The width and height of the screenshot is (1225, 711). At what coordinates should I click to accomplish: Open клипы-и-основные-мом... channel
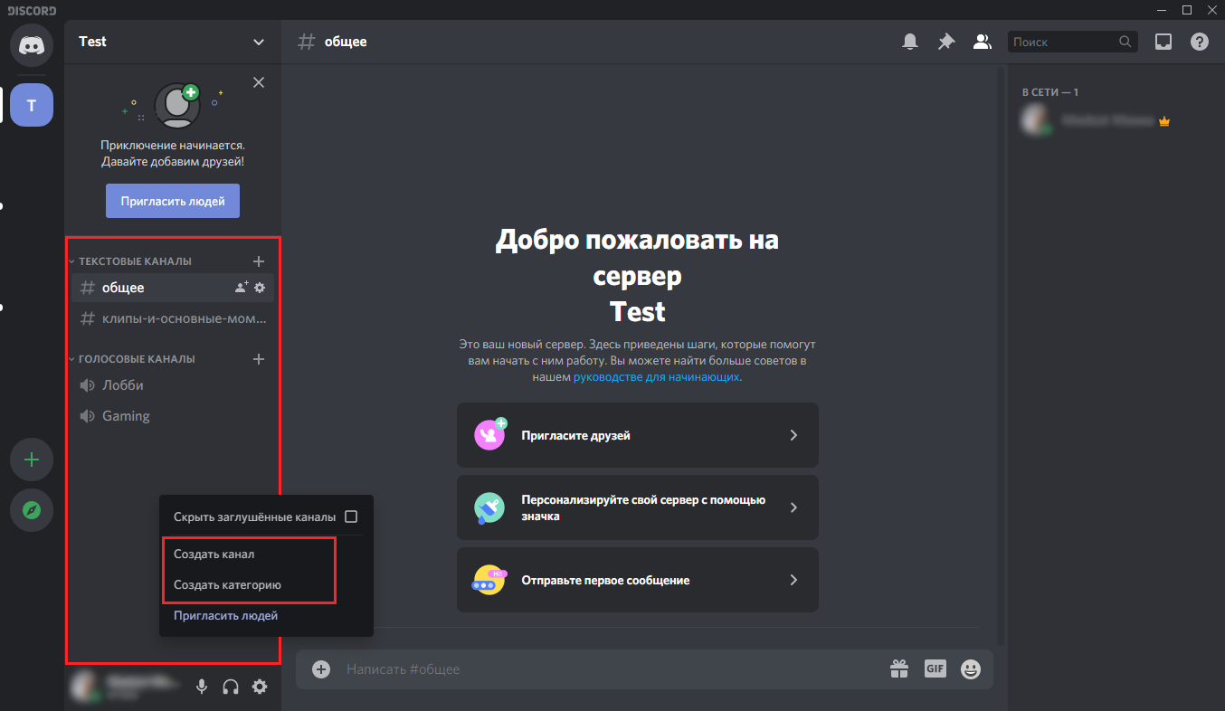(x=172, y=318)
